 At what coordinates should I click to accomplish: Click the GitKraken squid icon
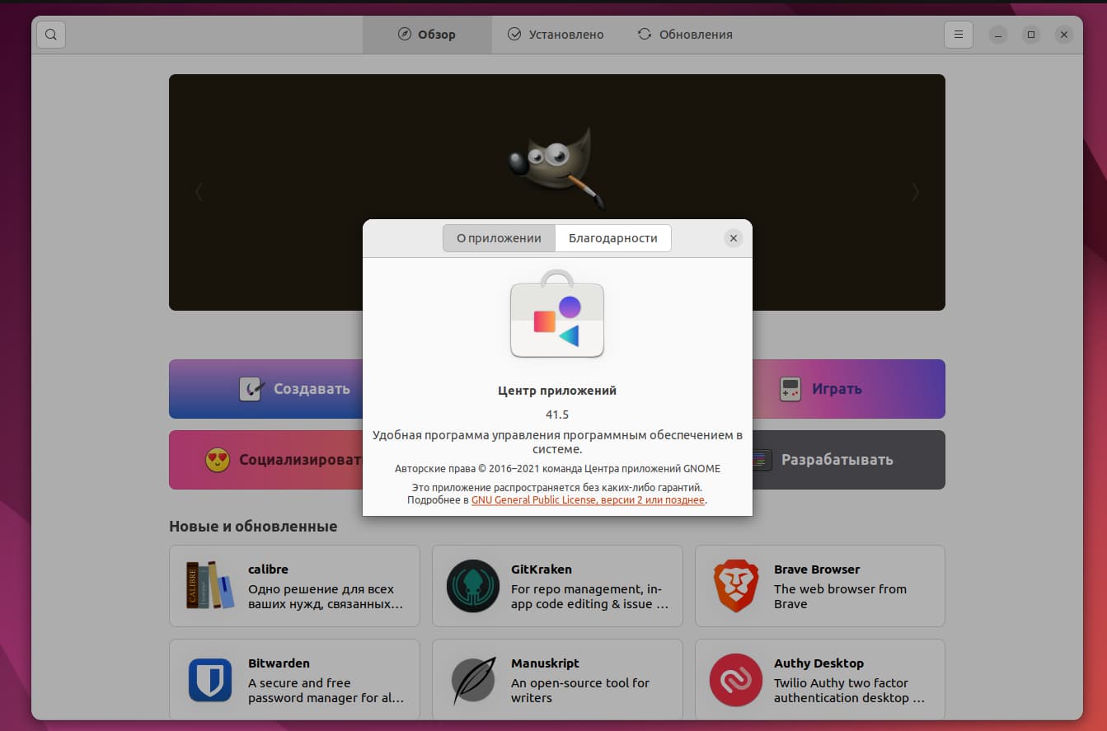pyautogui.click(x=473, y=585)
